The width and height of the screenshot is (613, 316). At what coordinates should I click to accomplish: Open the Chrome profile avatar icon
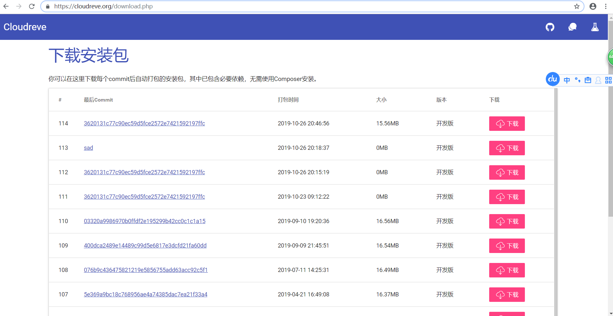593,6
